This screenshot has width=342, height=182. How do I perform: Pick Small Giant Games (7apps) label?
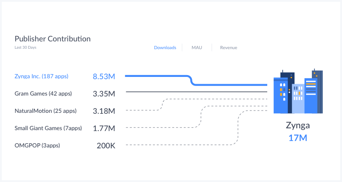point(48,128)
